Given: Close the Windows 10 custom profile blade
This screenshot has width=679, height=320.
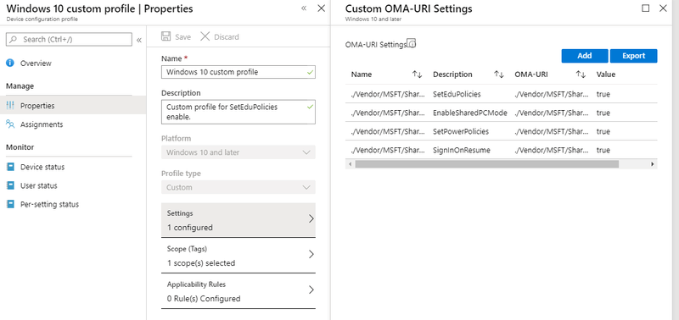Looking at the screenshot, I should 322,8.
